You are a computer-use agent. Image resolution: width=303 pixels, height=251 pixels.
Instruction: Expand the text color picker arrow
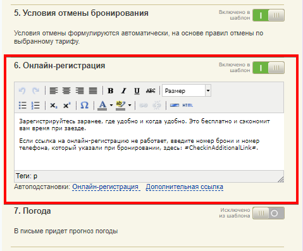(111, 105)
